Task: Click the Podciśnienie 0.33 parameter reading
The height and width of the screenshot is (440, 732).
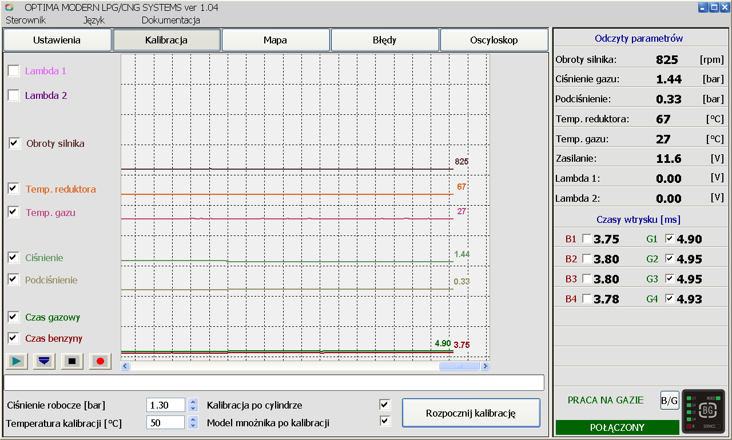Action: [669, 99]
